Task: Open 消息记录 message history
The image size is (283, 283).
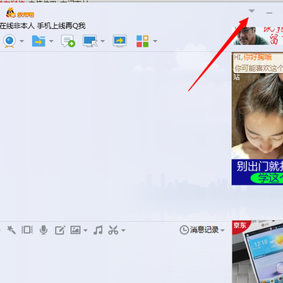Action: coord(202,230)
